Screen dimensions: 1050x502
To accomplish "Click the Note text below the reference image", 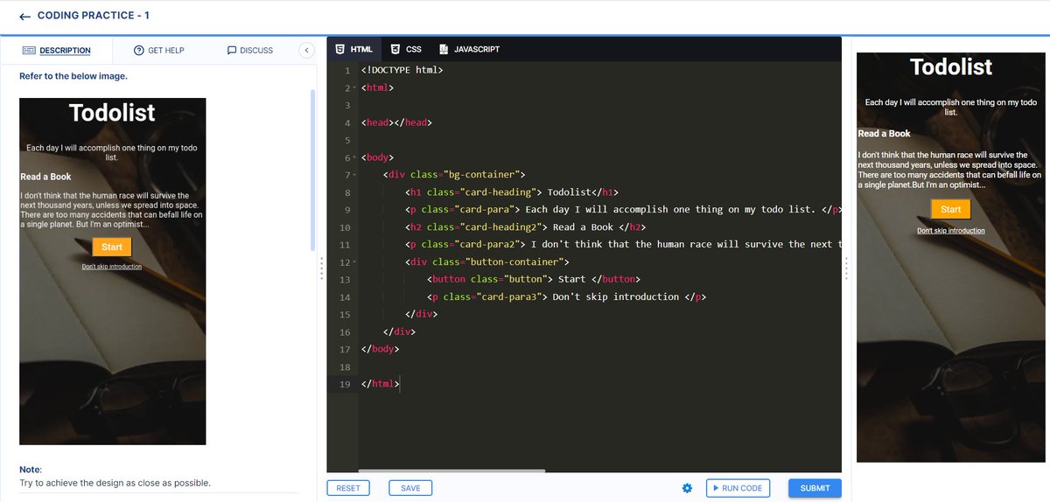I will 31,470.
